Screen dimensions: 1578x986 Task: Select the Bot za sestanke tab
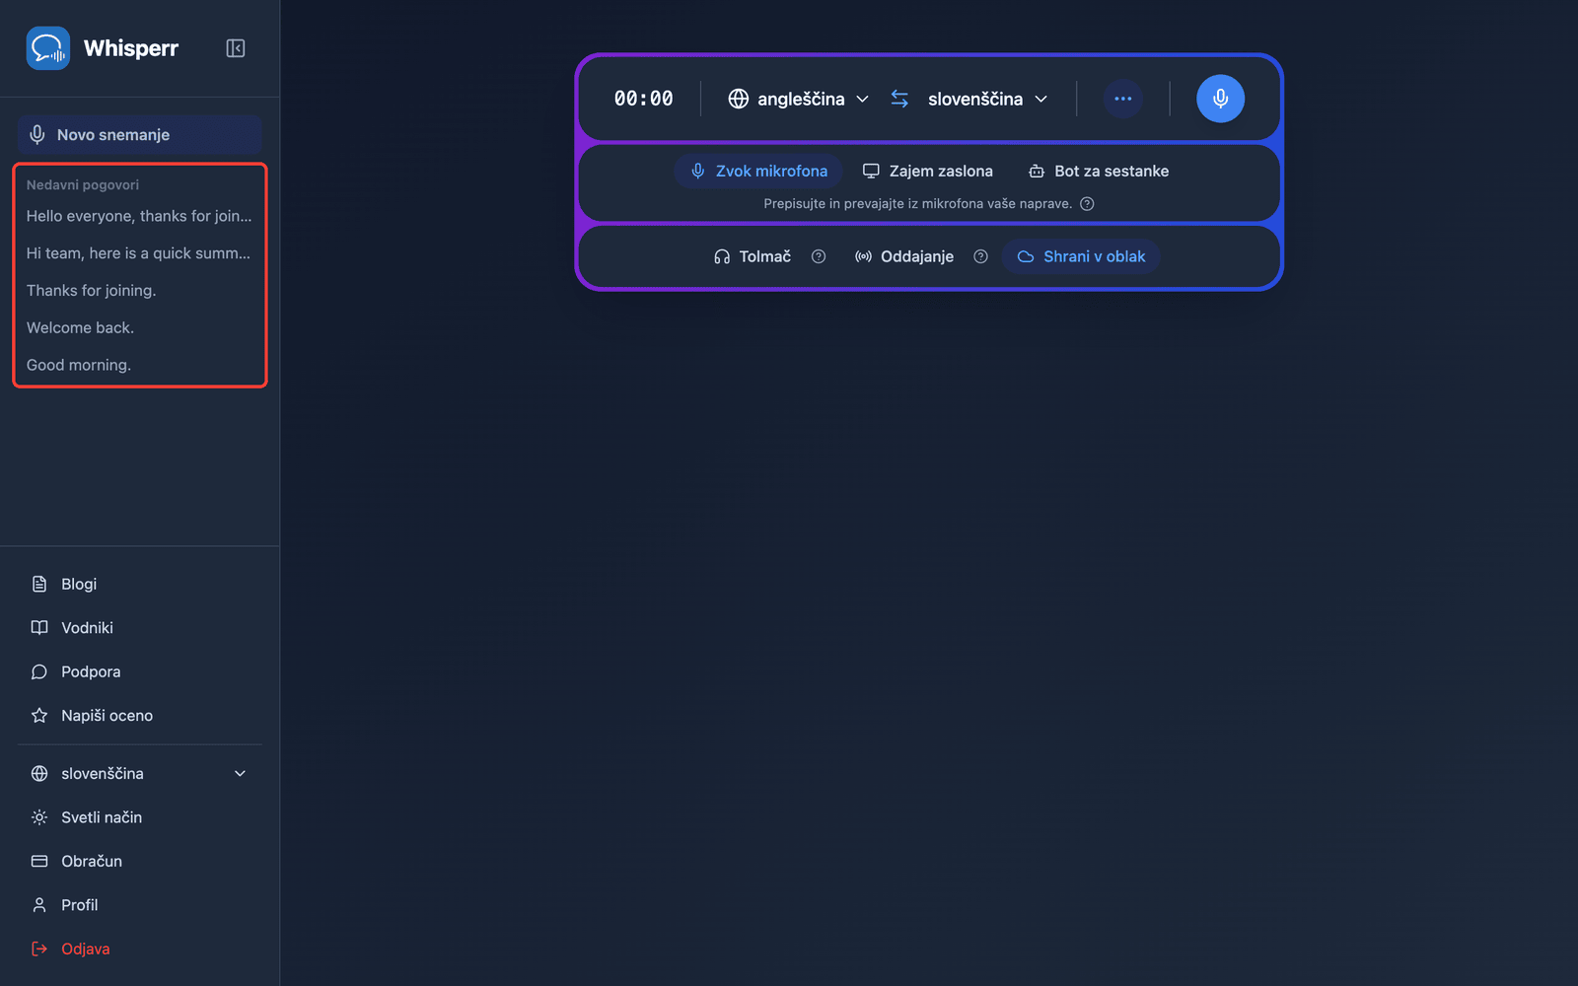[x=1099, y=172]
